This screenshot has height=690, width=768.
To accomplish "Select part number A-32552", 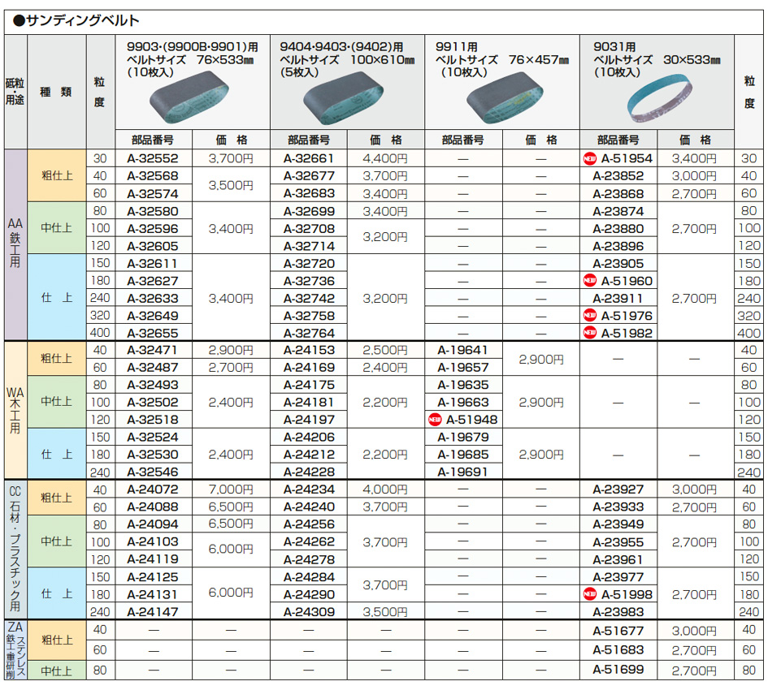I will tap(153, 159).
